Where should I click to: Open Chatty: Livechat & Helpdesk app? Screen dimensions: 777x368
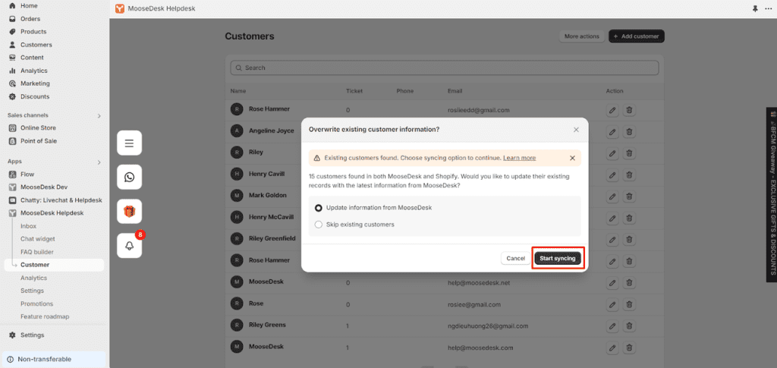(61, 200)
